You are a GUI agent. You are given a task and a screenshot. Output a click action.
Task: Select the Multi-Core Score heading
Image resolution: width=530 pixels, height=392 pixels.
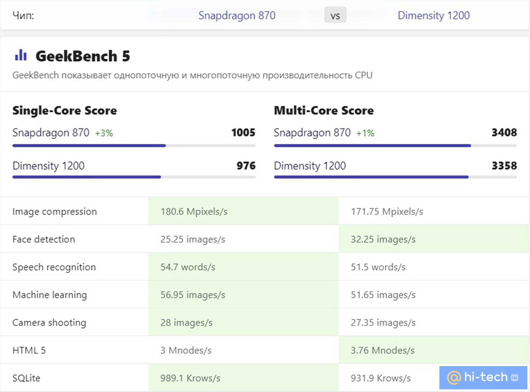pos(324,111)
